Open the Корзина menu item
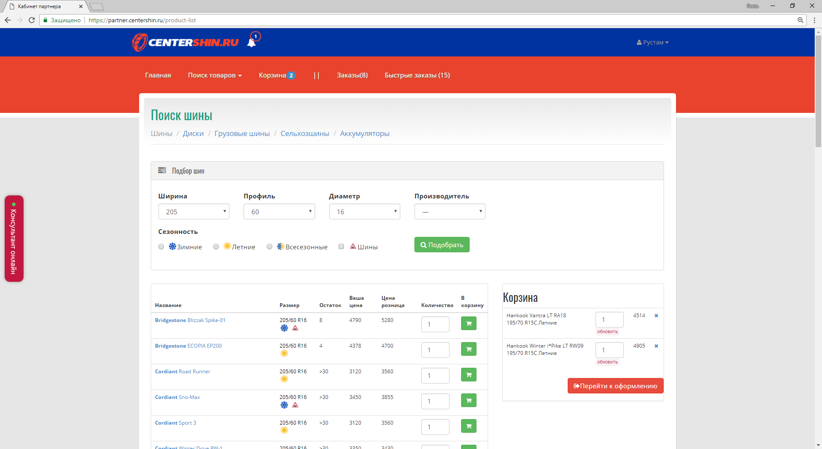 click(277, 75)
